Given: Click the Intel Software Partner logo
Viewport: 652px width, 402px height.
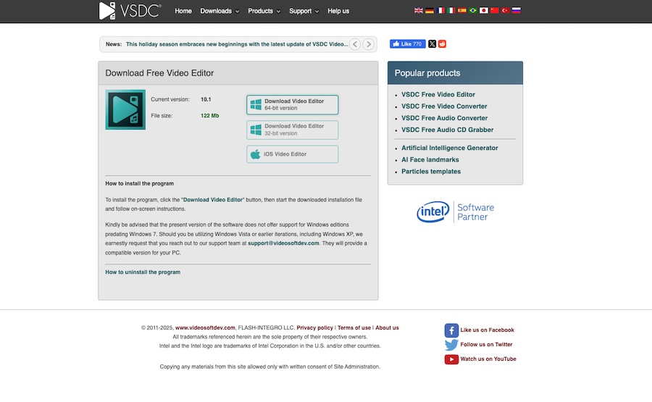Looking at the screenshot, I should coord(456,212).
